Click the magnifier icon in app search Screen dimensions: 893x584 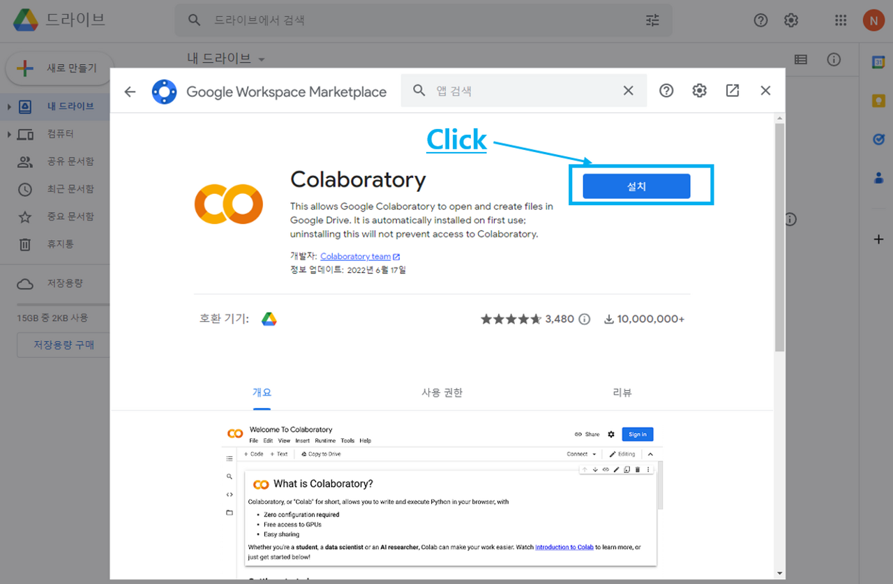(x=419, y=91)
